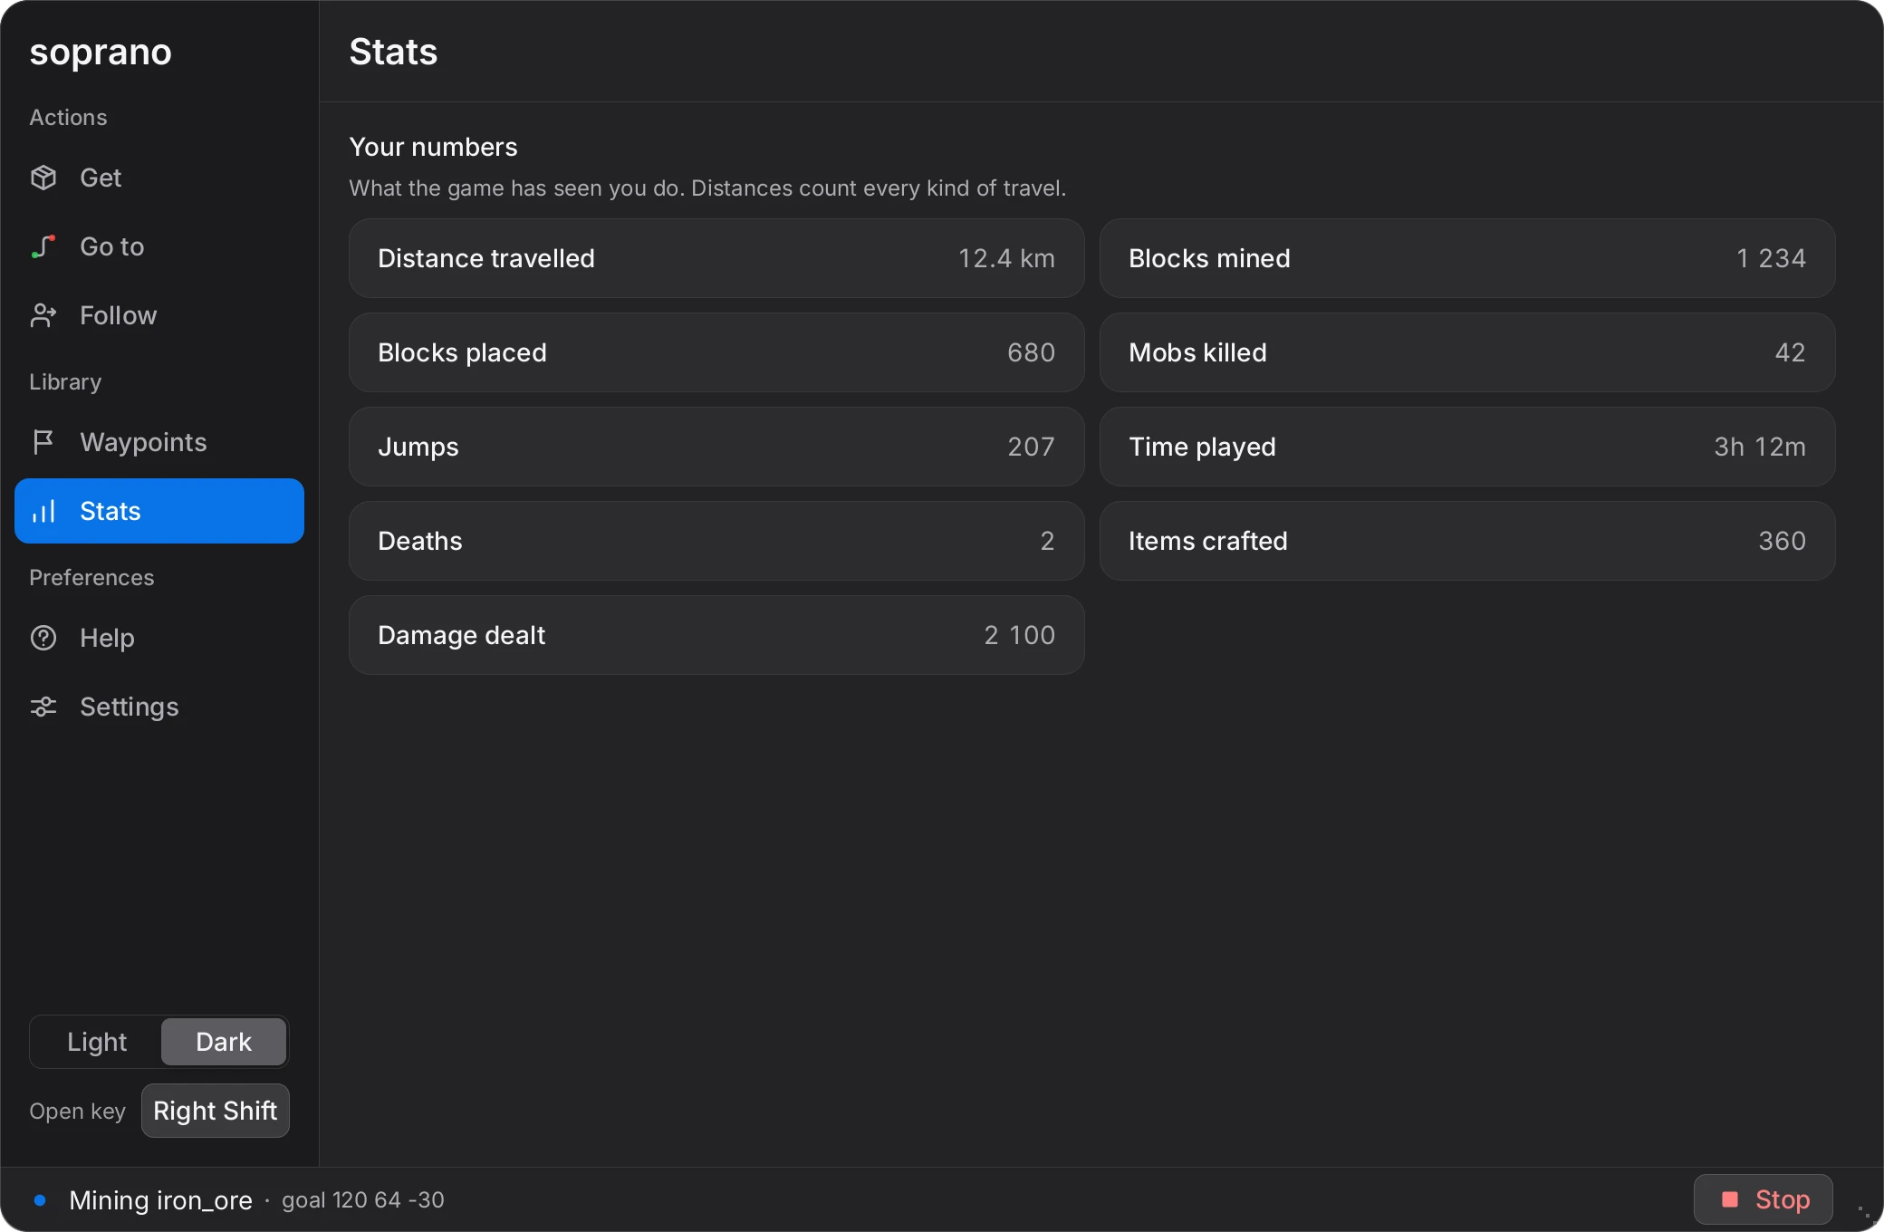Select the Items crafted label
This screenshot has width=1884, height=1232.
[1207, 541]
